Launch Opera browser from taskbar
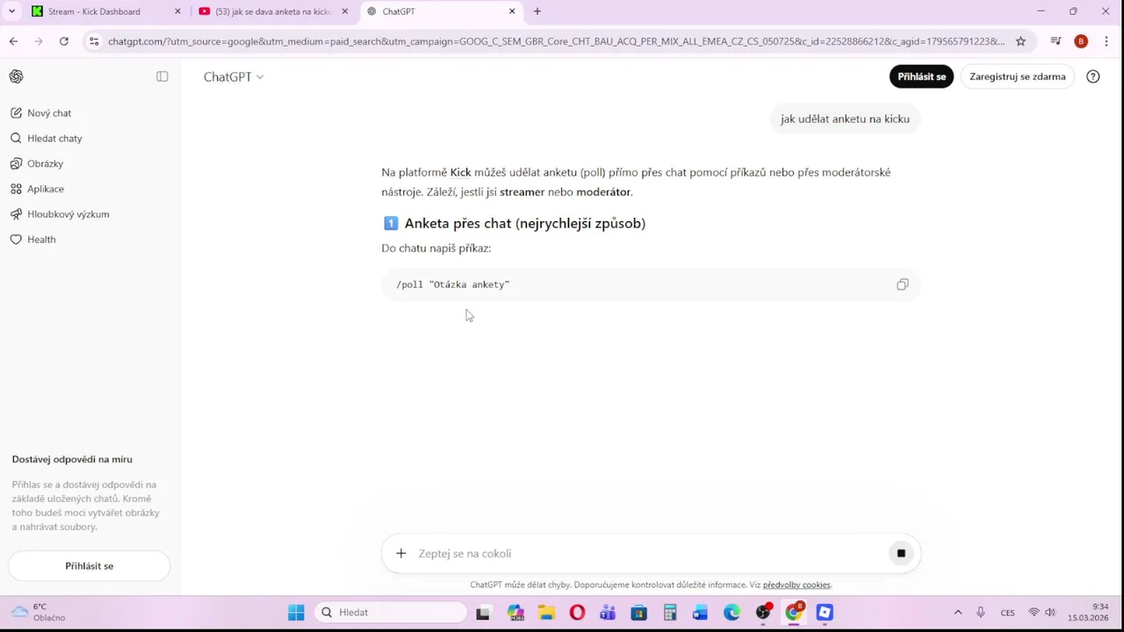Viewport: 1124px width, 632px height. click(577, 613)
